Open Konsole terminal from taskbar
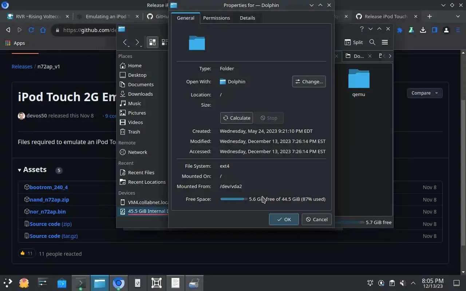The width and height of the screenshot is (466, 291). click(x=80, y=283)
